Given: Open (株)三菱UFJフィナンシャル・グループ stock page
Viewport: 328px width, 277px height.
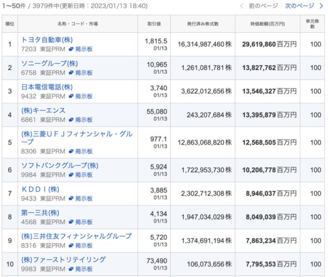Looking at the screenshot, I should coord(77,138).
